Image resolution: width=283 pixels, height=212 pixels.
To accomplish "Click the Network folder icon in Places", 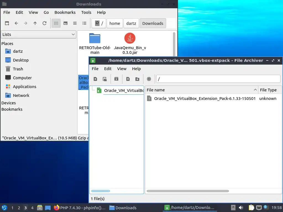I will click(8, 95).
